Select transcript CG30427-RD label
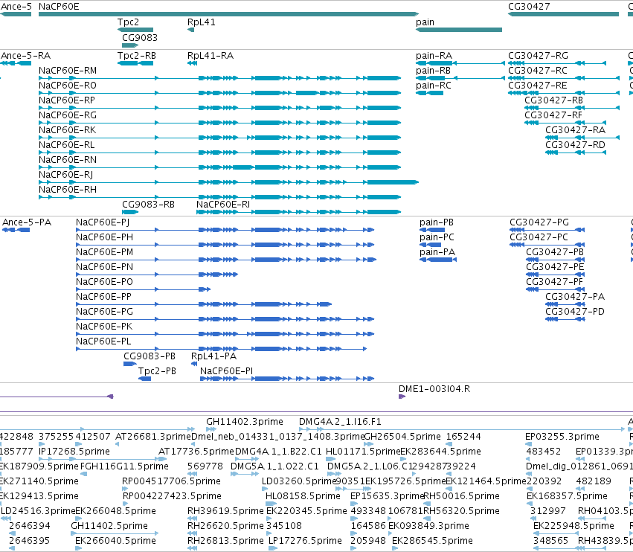This screenshot has width=633, height=552. (575, 145)
